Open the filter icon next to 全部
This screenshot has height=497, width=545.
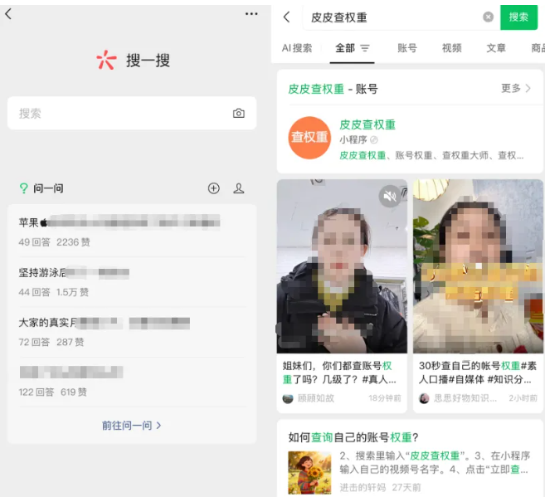365,48
